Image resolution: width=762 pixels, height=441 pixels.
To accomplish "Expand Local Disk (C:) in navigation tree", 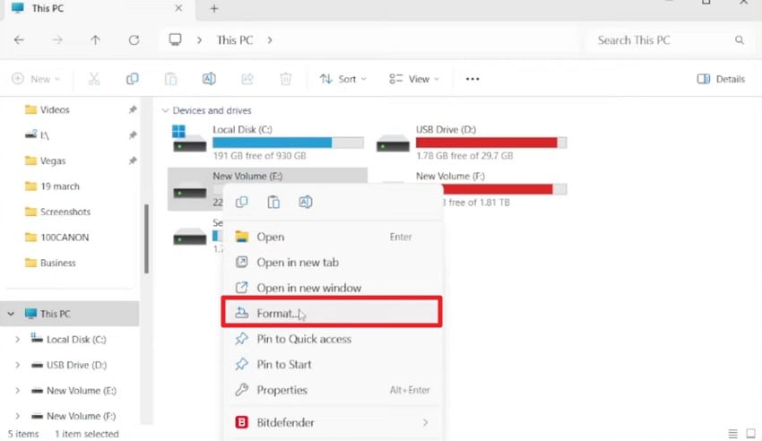I will 18,340.
